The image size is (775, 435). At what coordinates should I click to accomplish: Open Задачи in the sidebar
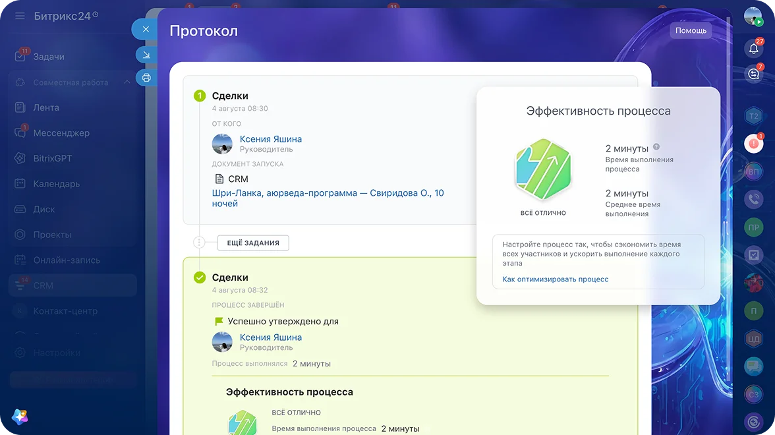pos(49,57)
